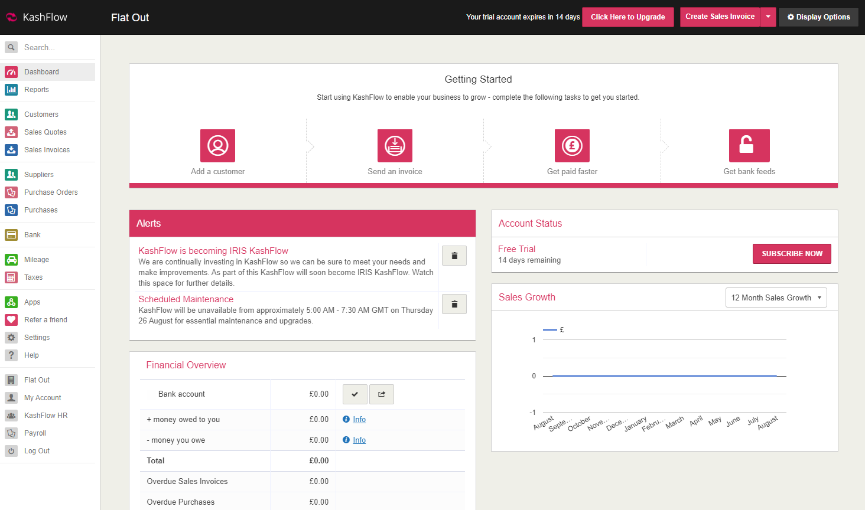Click the Get bank feeds padlock icon
The height and width of the screenshot is (510, 865).
click(x=749, y=146)
